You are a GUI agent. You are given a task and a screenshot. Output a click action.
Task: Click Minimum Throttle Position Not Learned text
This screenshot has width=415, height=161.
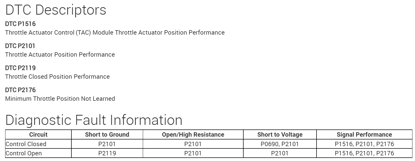60,99
